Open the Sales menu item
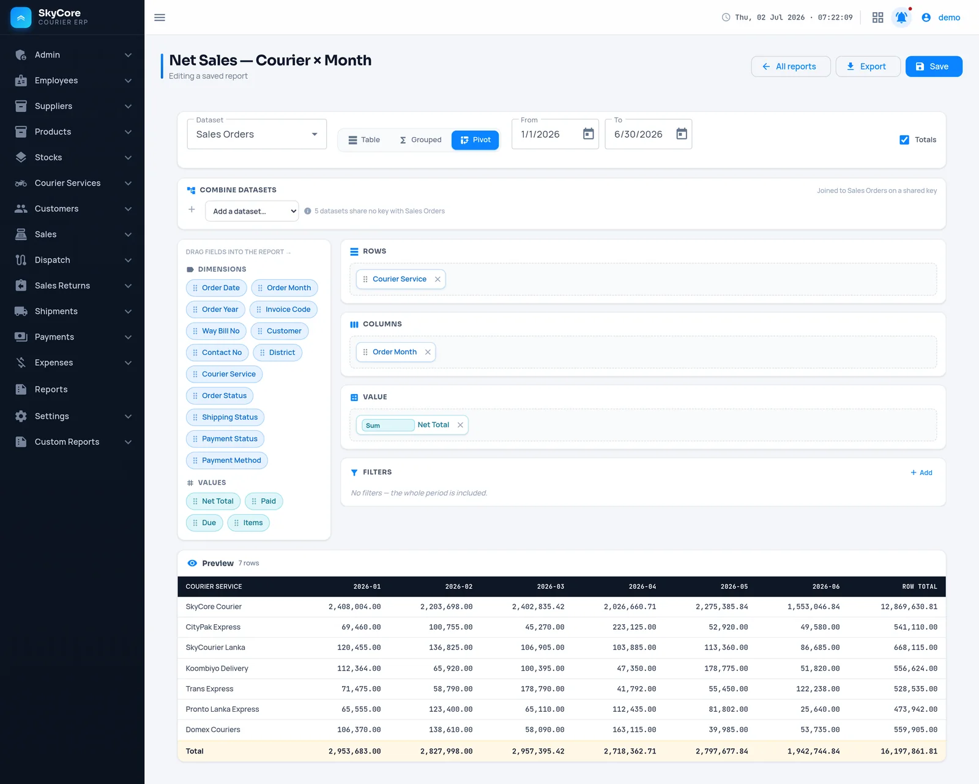Image resolution: width=979 pixels, height=784 pixels. [72, 234]
